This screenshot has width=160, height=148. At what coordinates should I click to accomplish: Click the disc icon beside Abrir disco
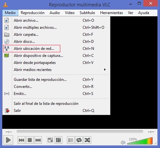pos(7,42)
